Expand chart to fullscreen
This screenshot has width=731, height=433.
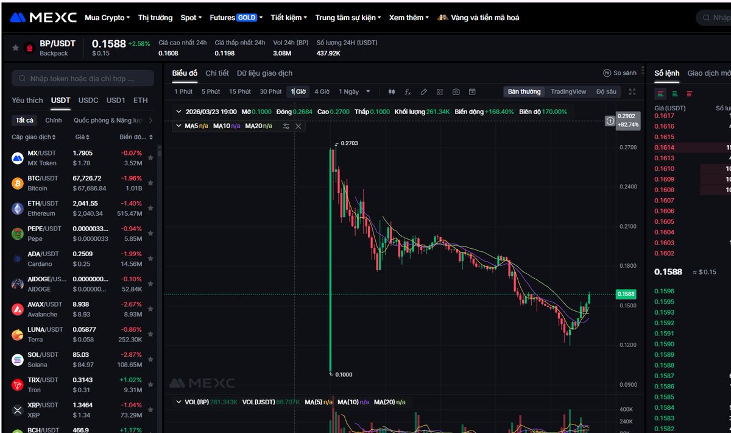[632, 91]
